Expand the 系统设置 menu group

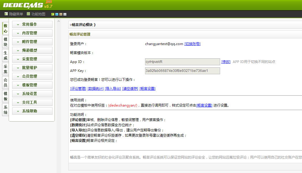click(32, 94)
